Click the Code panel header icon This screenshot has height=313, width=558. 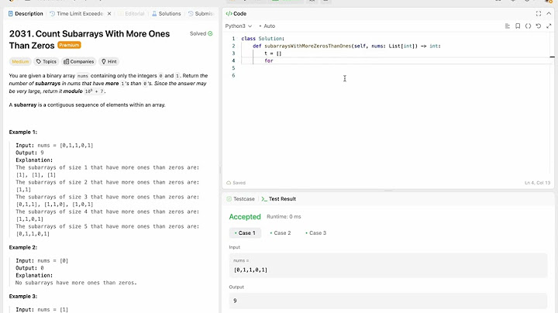(229, 13)
